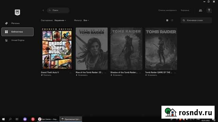Switch to grid view
Image resolution: width=218 pixels, height=122 pixels.
[167, 20]
